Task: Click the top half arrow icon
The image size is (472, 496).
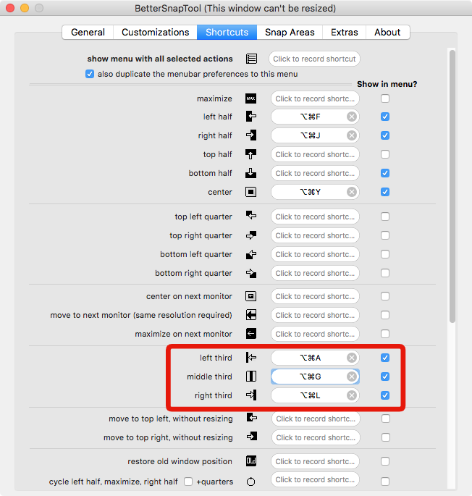Action: click(251, 154)
